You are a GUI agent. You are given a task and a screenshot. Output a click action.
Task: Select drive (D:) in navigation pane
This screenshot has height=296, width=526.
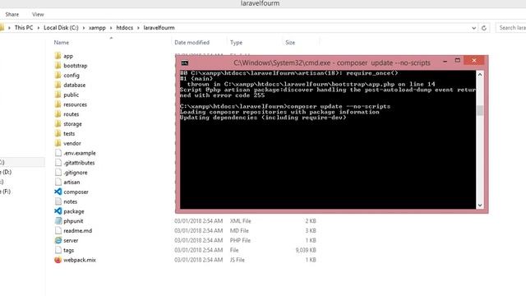tap(6, 172)
